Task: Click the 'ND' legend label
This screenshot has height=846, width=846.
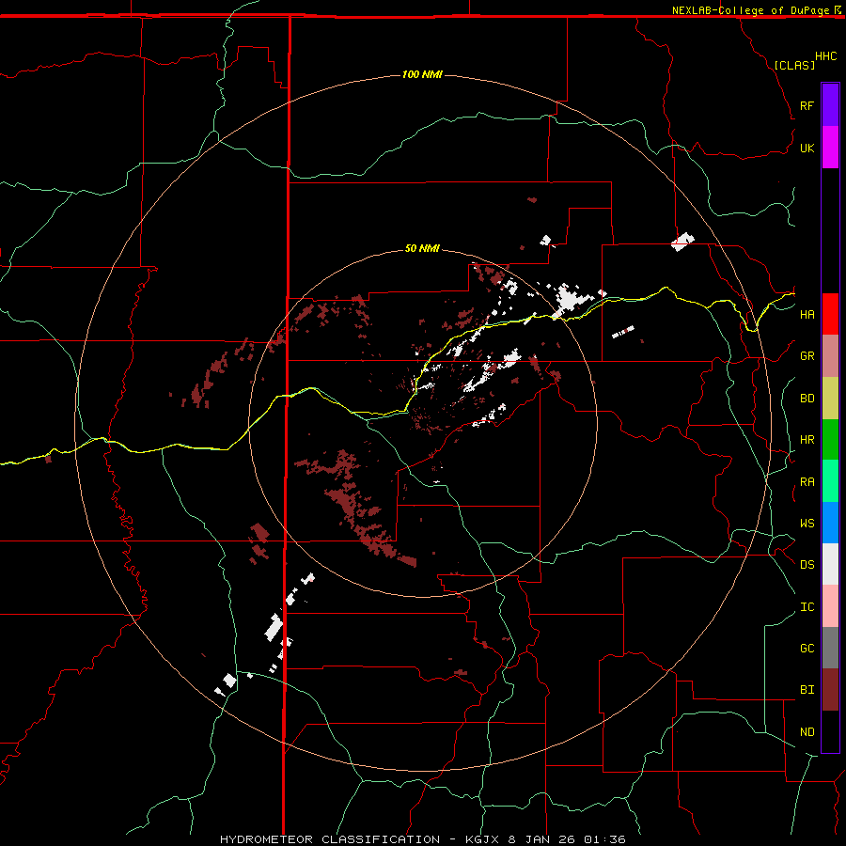Action: click(x=807, y=732)
